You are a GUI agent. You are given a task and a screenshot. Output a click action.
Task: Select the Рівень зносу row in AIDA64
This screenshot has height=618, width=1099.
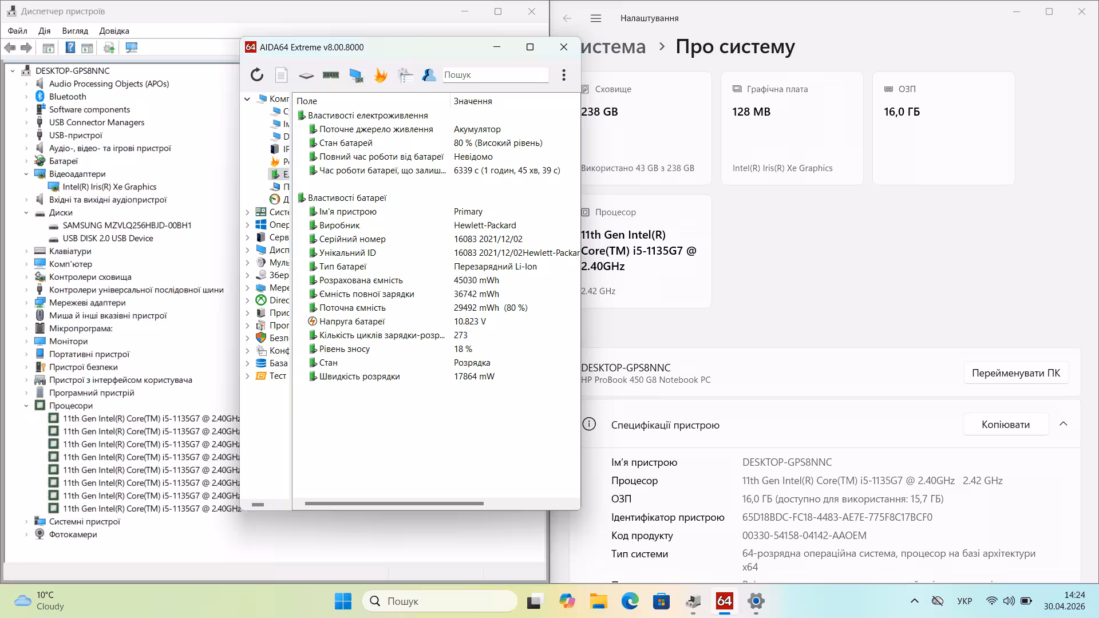[436, 349]
